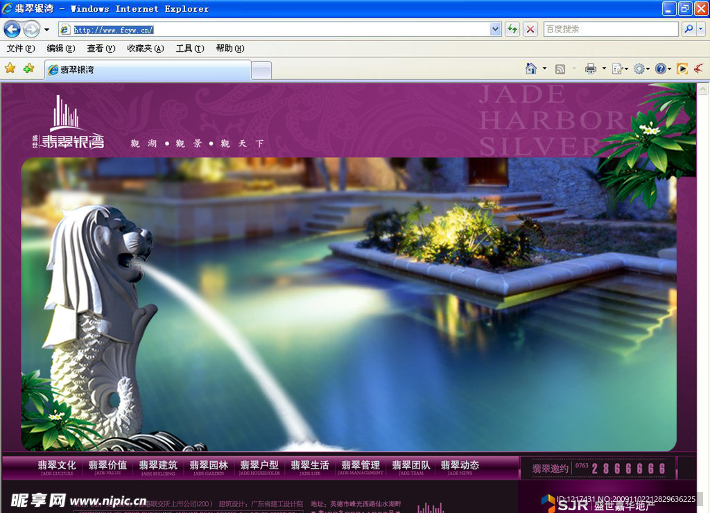Open the 工具(T) menu
The width and height of the screenshot is (710, 513).
[x=189, y=49]
